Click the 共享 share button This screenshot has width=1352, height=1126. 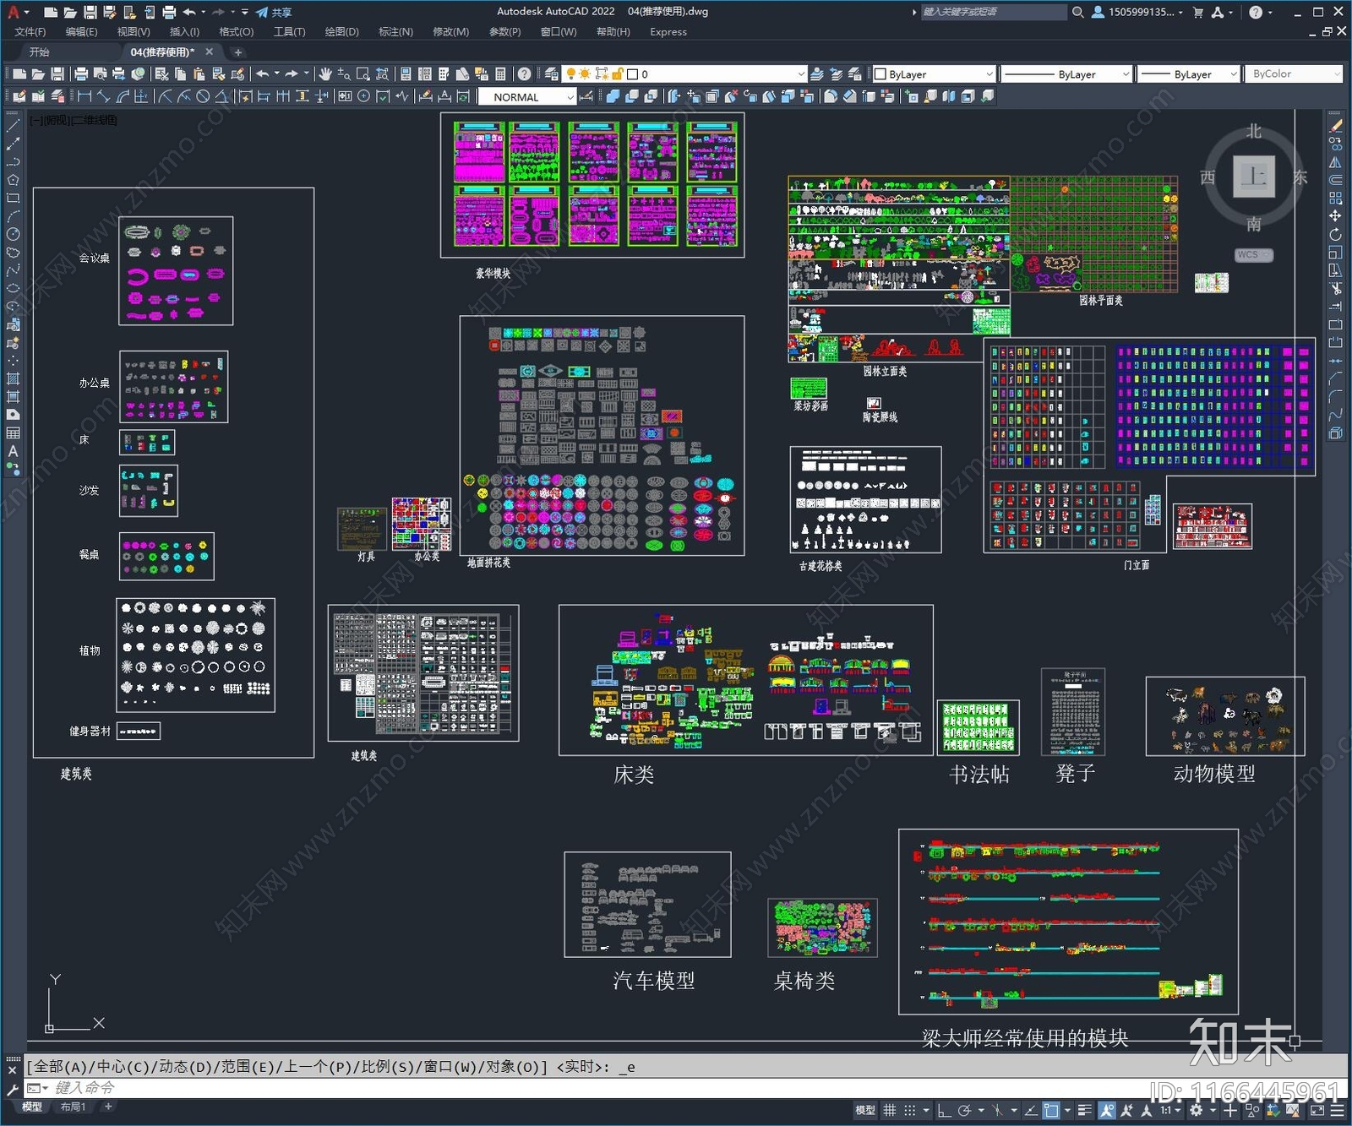(x=274, y=12)
